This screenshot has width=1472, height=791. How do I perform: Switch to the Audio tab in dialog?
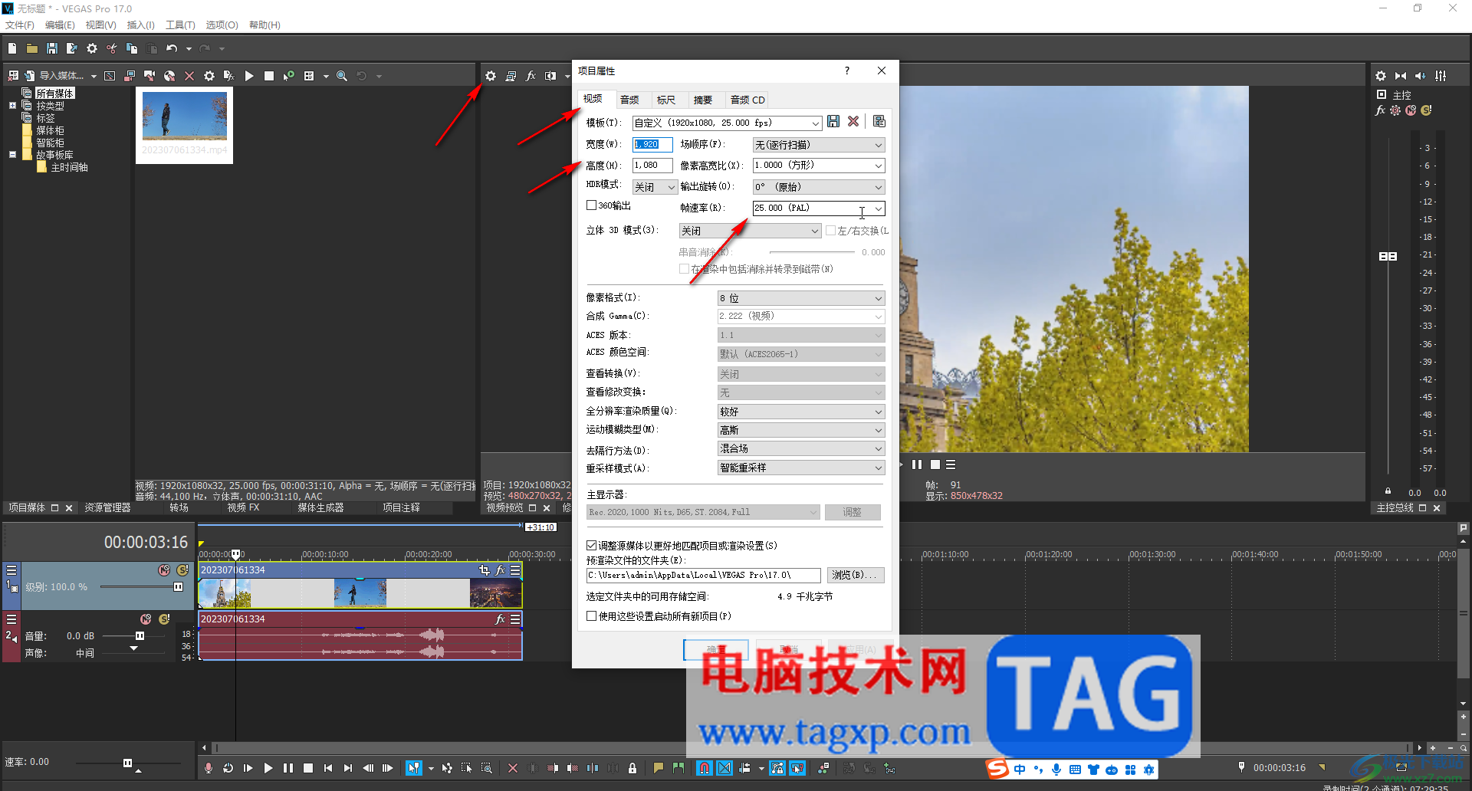[630, 100]
